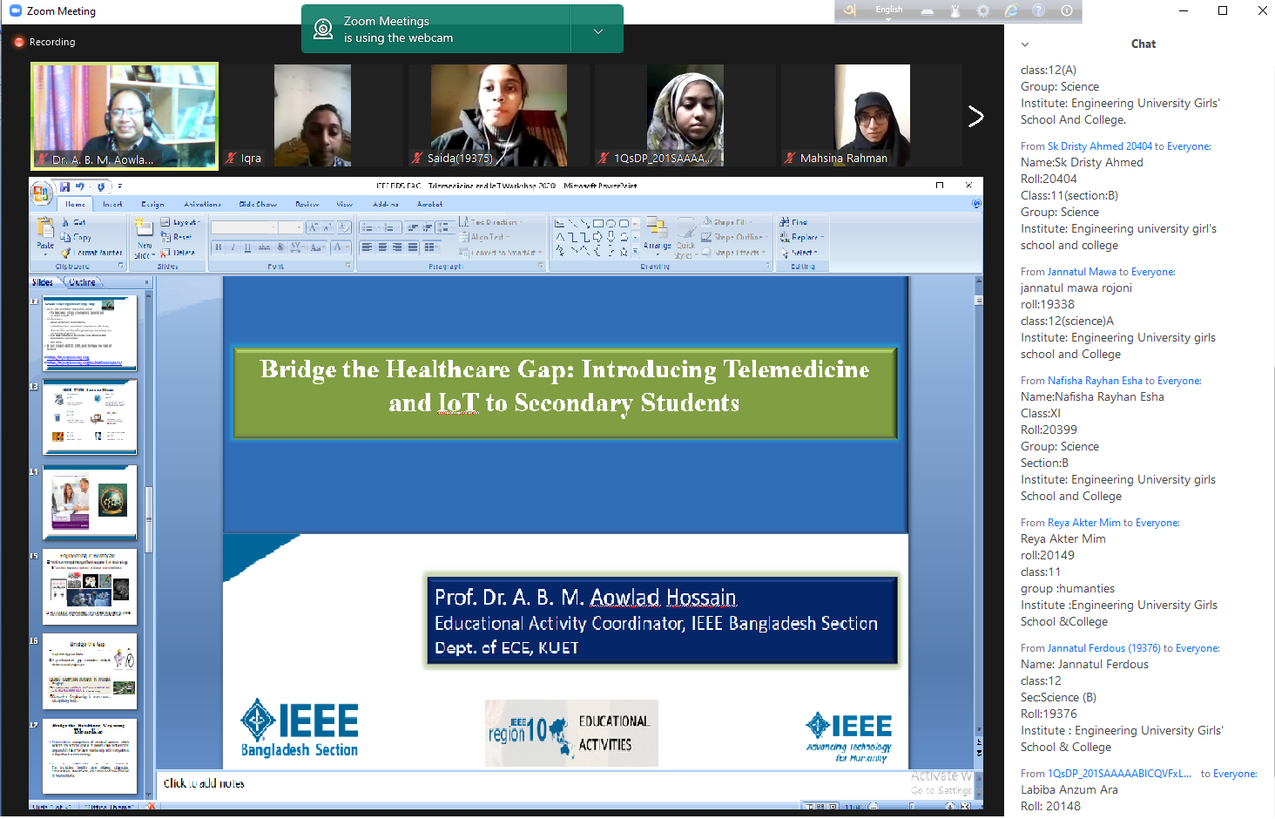Open the font size combo box
Screen dimensions: 1275x819
(291, 227)
